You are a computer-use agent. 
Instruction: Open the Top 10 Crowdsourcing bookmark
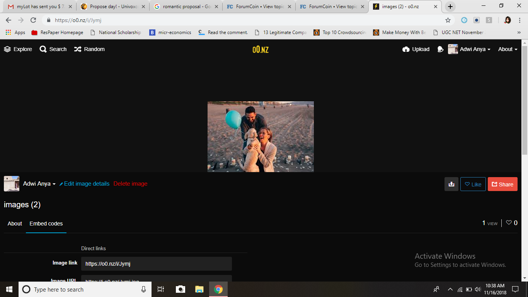(x=340, y=32)
